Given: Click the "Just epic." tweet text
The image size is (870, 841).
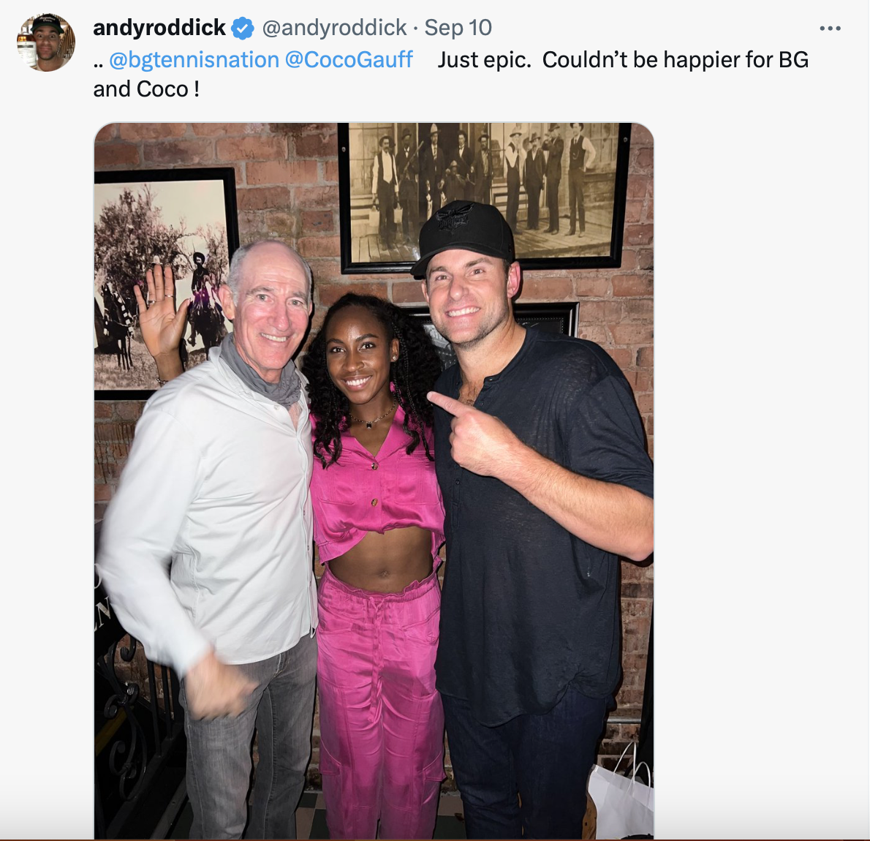Looking at the screenshot, I should click(x=485, y=59).
